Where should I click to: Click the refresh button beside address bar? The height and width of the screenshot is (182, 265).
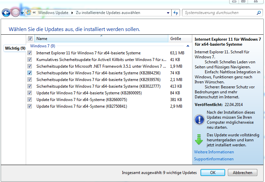coord(176,13)
